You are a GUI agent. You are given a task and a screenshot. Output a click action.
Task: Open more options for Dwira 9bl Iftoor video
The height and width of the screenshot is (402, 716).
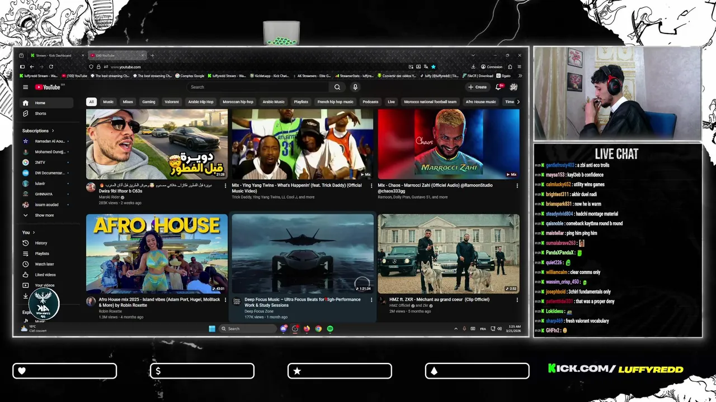225,185
